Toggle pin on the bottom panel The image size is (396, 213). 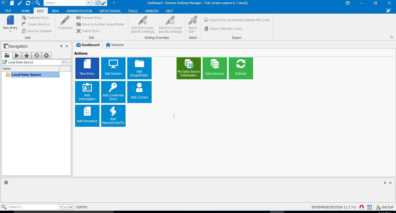click(x=385, y=183)
